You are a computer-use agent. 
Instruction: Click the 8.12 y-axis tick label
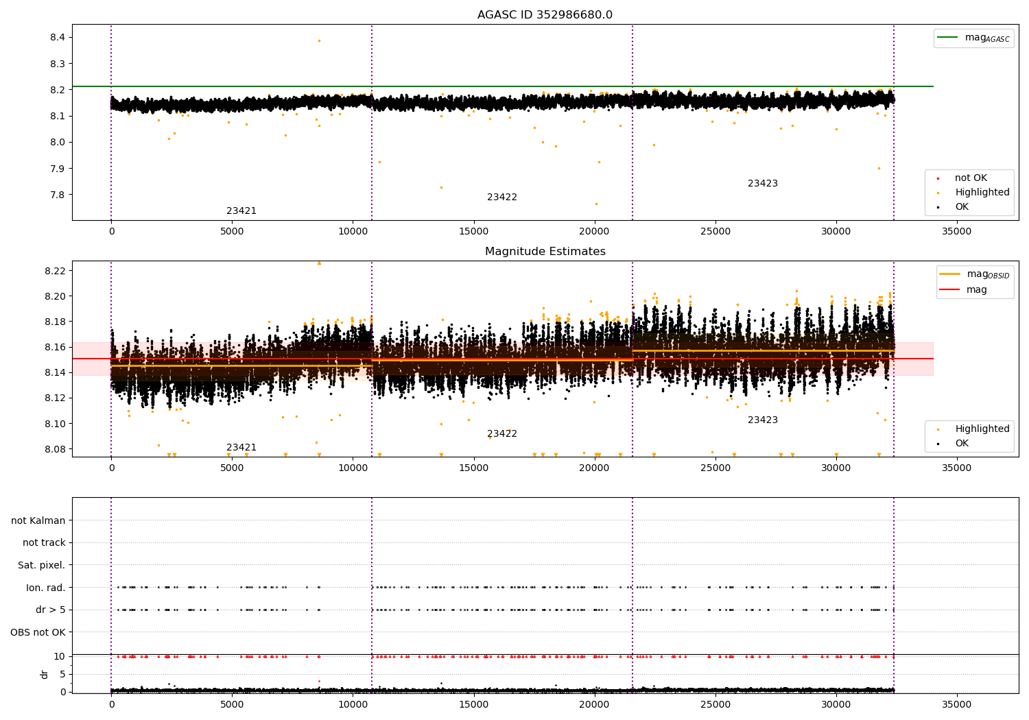pyautogui.click(x=55, y=398)
